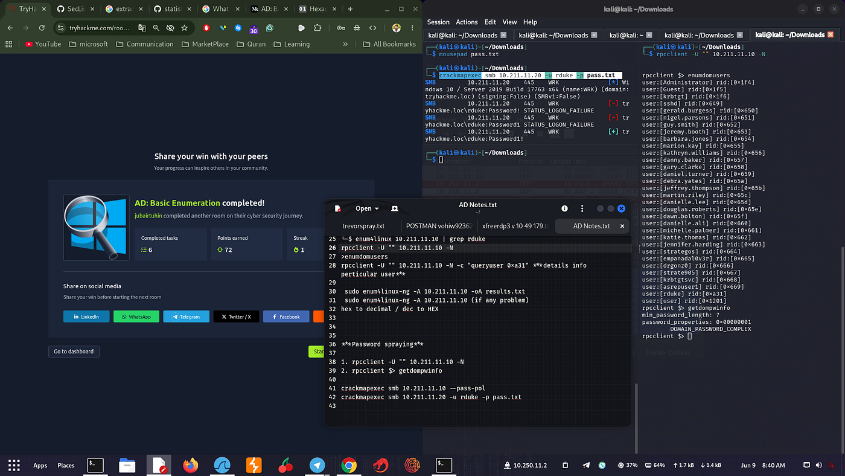
Task: Open the site information icon in address bar
Action: click(x=61, y=28)
